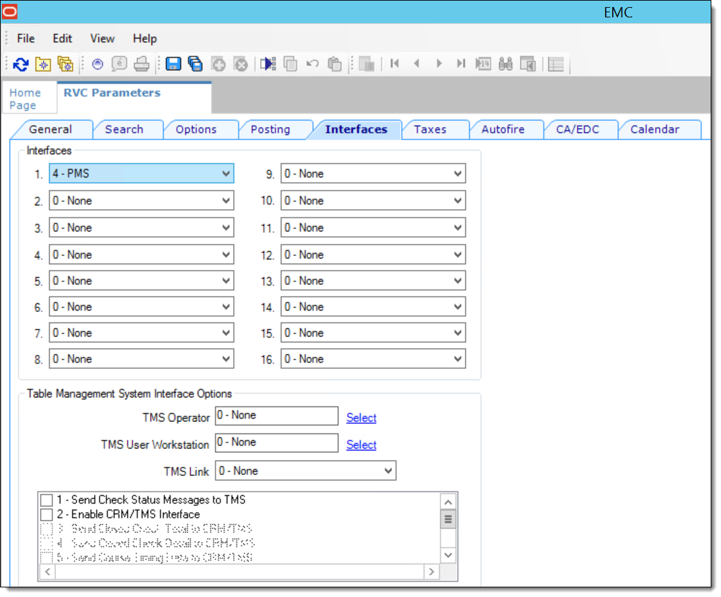Viewport: 721px width, 597px height.
Task: Open Interface 2 dropdown
Action: coord(142,201)
